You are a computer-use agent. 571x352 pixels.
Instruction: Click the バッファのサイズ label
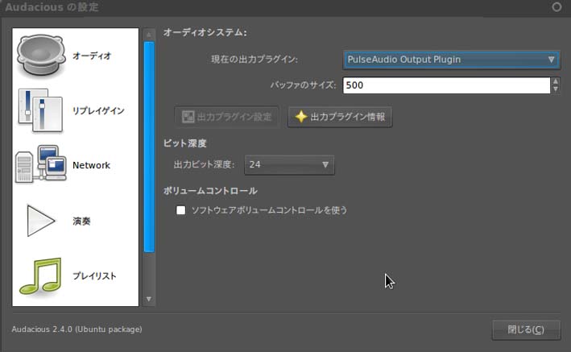pyautogui.click(x=304, y=85)
